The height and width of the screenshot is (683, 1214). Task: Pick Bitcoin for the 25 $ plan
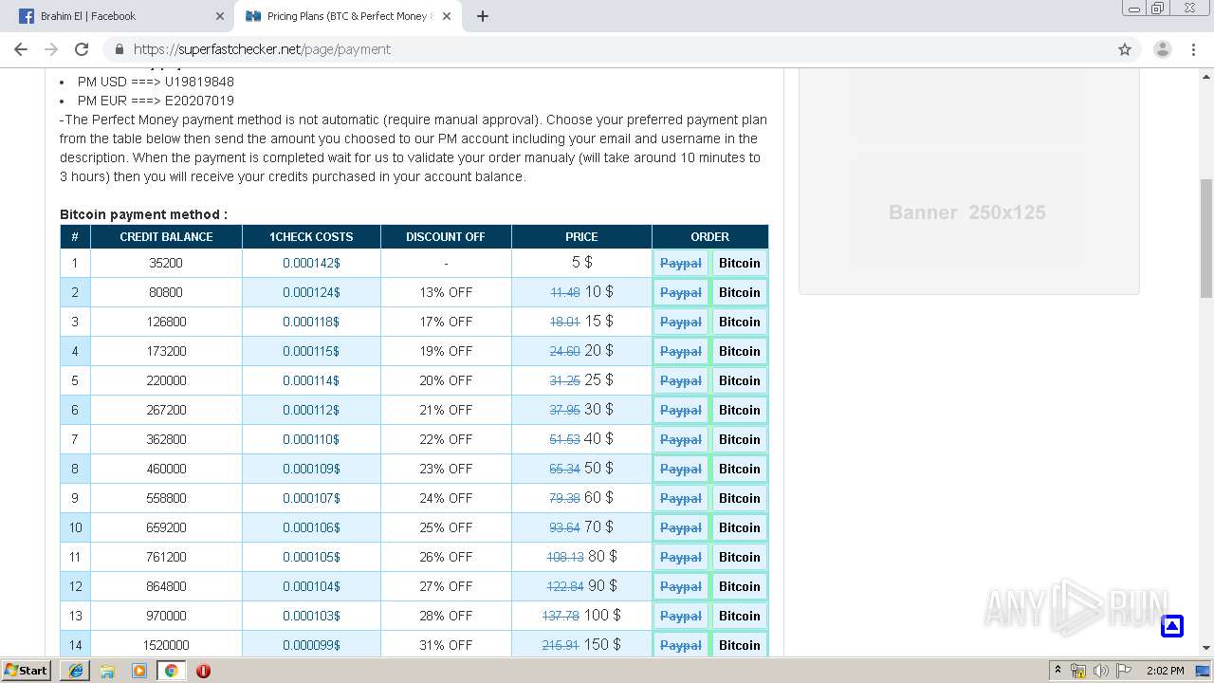pos(740,380)
